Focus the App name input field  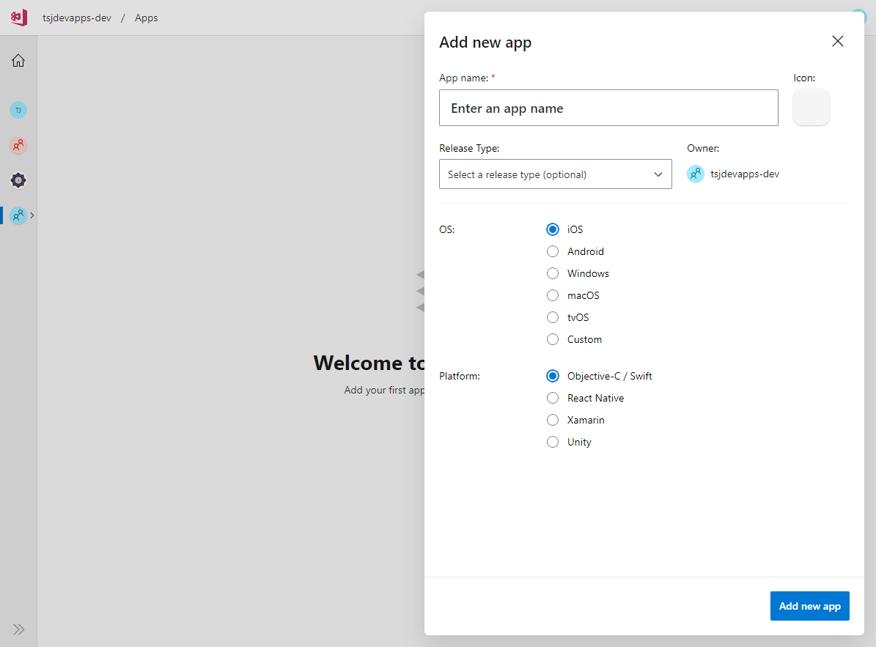click(608, 108)
